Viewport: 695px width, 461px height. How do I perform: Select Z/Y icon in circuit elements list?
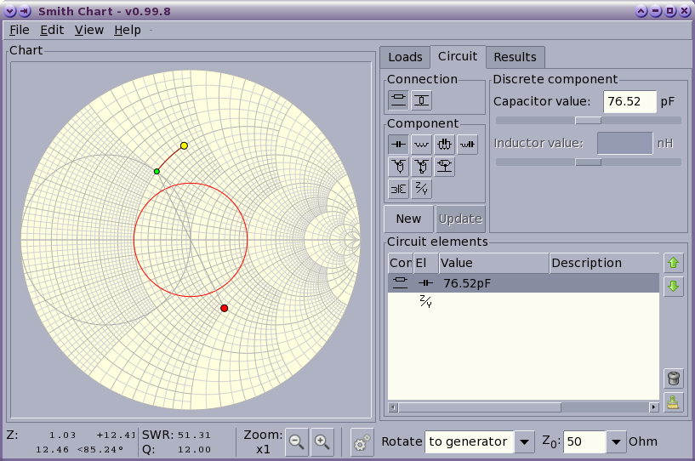pos(425,301)
